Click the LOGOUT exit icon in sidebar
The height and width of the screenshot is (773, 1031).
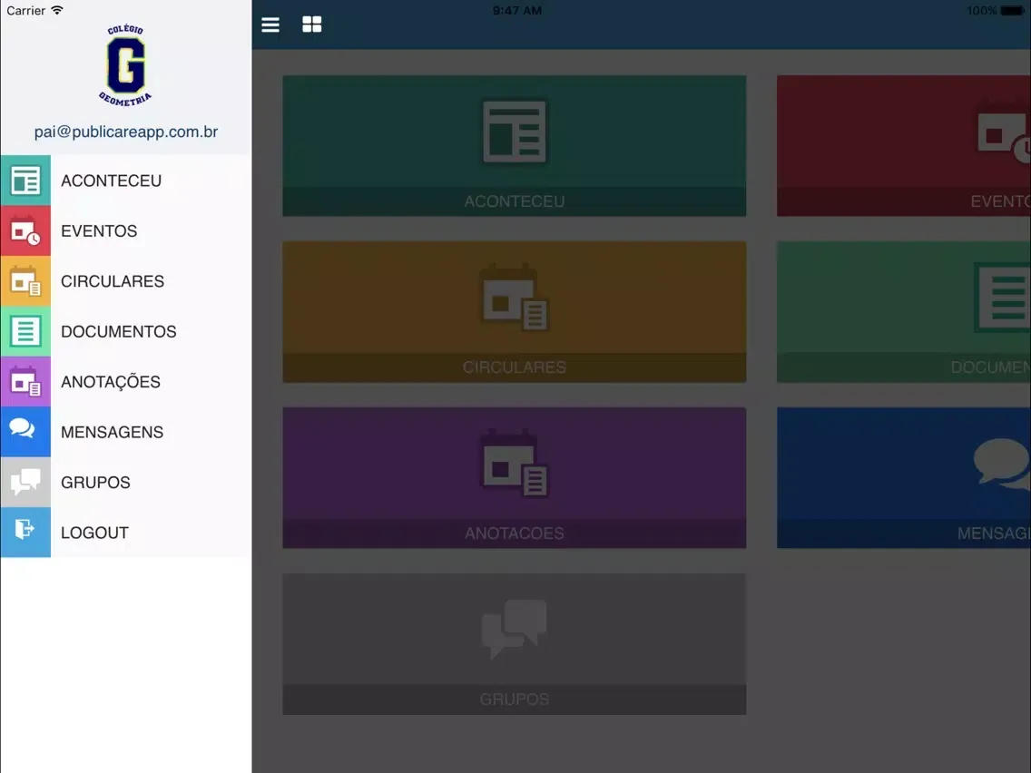point(25,533)
